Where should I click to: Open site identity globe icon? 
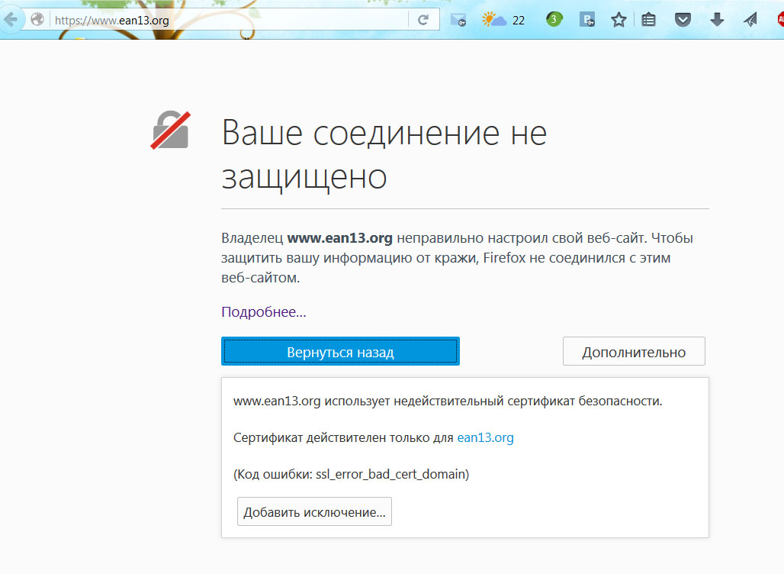pyautogui.click(x=37, y=20)
